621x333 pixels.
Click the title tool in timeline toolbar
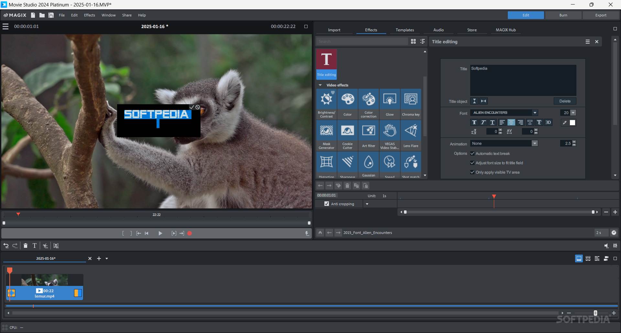tap(35, 246)
